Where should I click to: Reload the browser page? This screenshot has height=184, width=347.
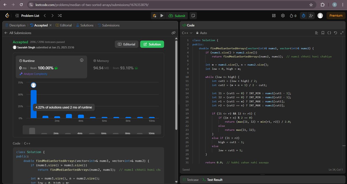(21, 5)
